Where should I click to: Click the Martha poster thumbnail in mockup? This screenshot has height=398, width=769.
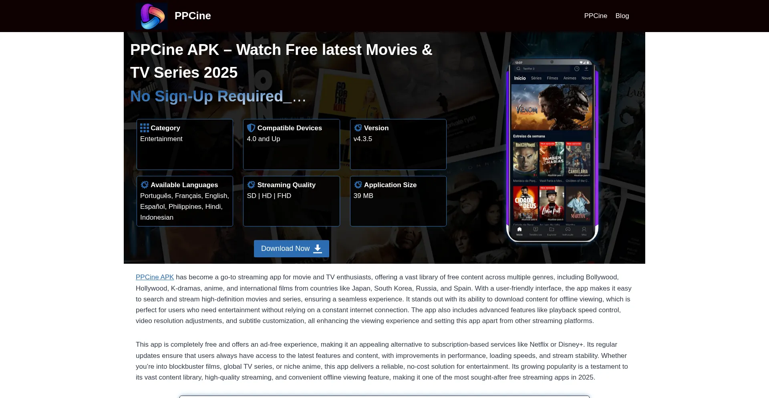click(x=578, y=204)
